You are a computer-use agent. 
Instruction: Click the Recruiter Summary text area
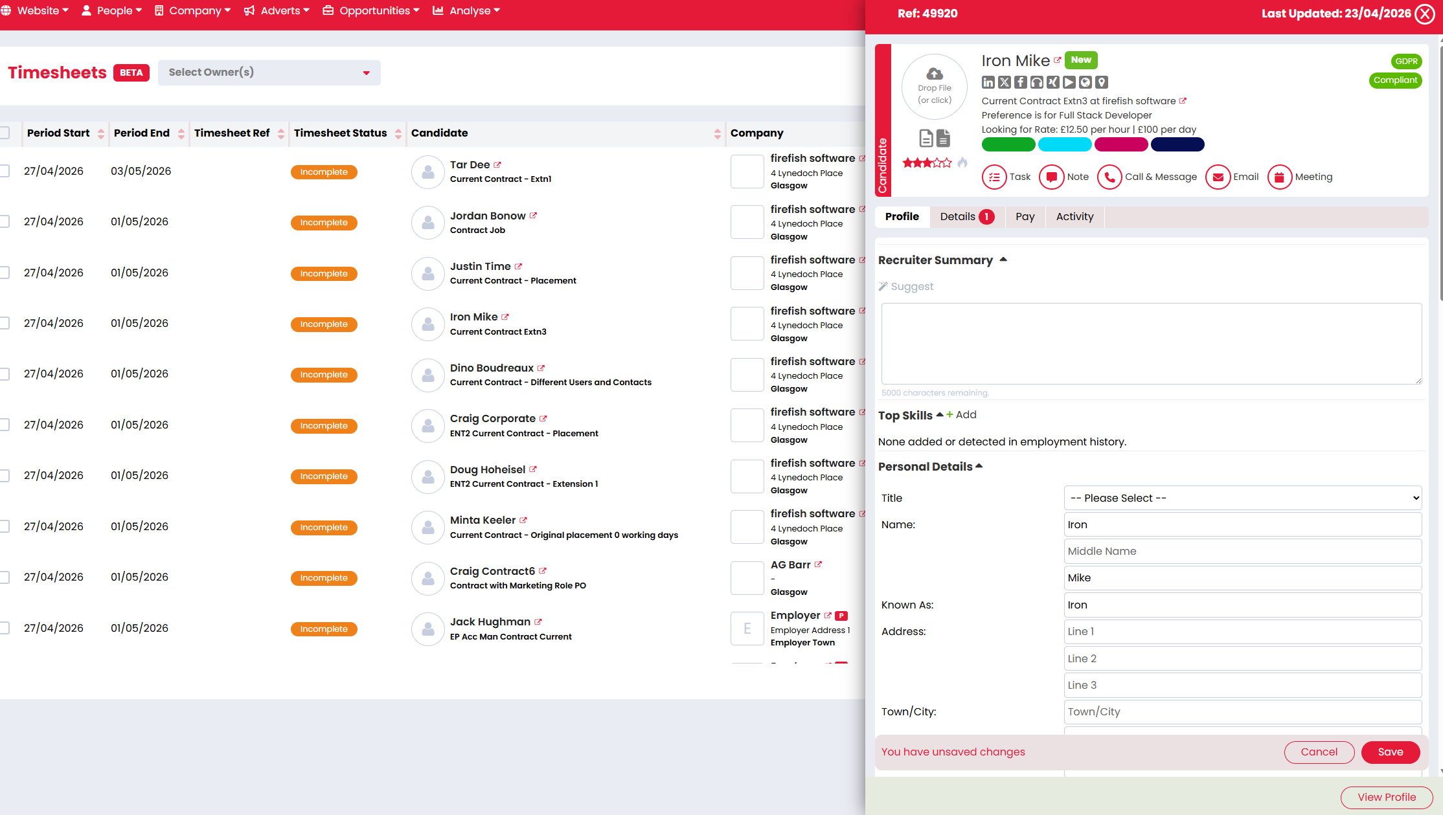point(1151,343)
